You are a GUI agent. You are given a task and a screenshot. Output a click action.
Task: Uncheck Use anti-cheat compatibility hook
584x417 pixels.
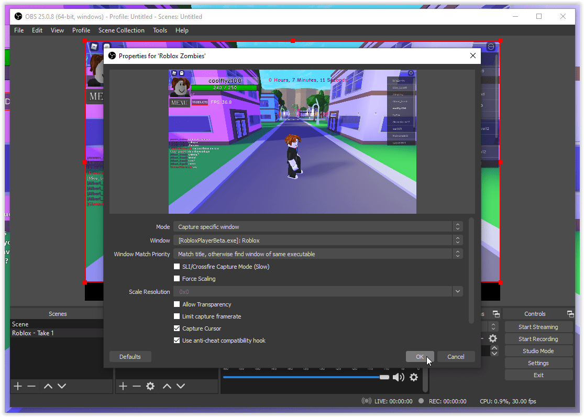[x=177, y=340]
